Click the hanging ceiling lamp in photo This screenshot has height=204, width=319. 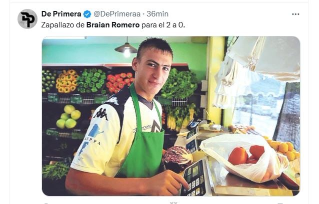pyautogui.click(x=126, y=48)
